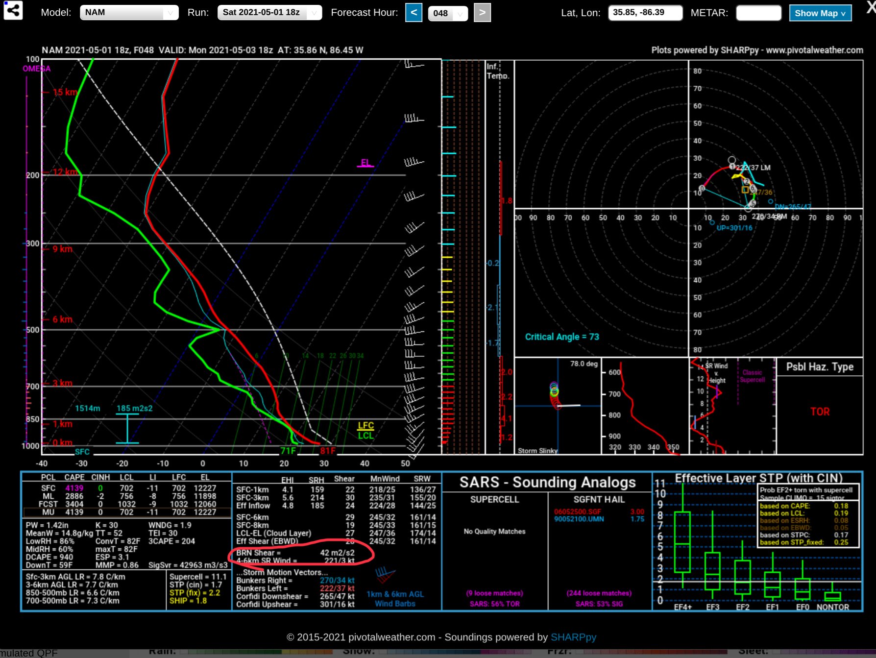
Task: Click the Psbl Haz. Type heading
Action: [820, 366]
